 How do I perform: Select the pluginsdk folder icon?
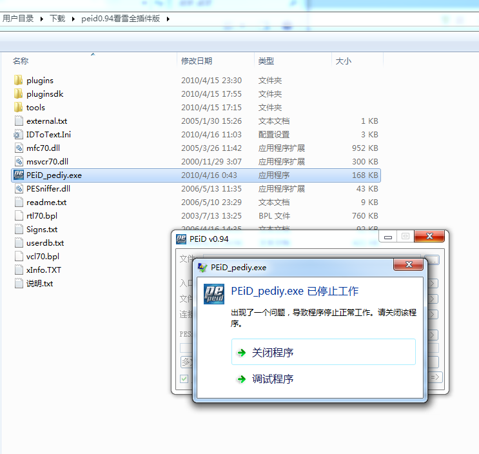18,94
